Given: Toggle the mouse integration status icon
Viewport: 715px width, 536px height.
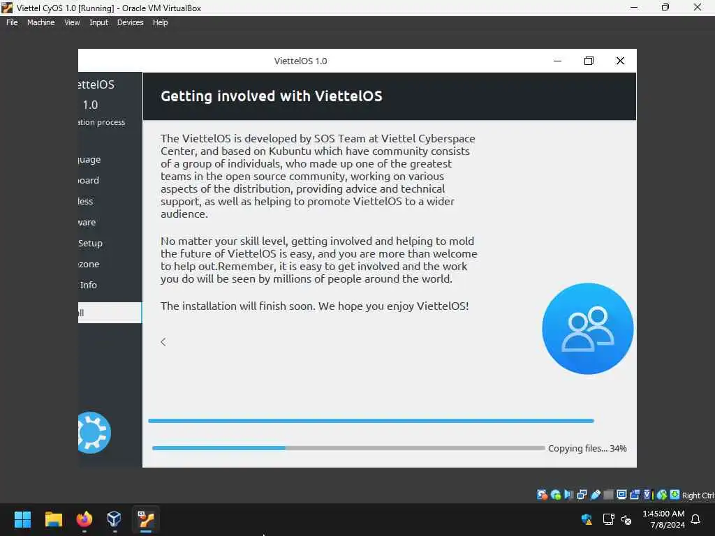Looking at the screenshot, I should pyautogui.click(x=662, y=495).
